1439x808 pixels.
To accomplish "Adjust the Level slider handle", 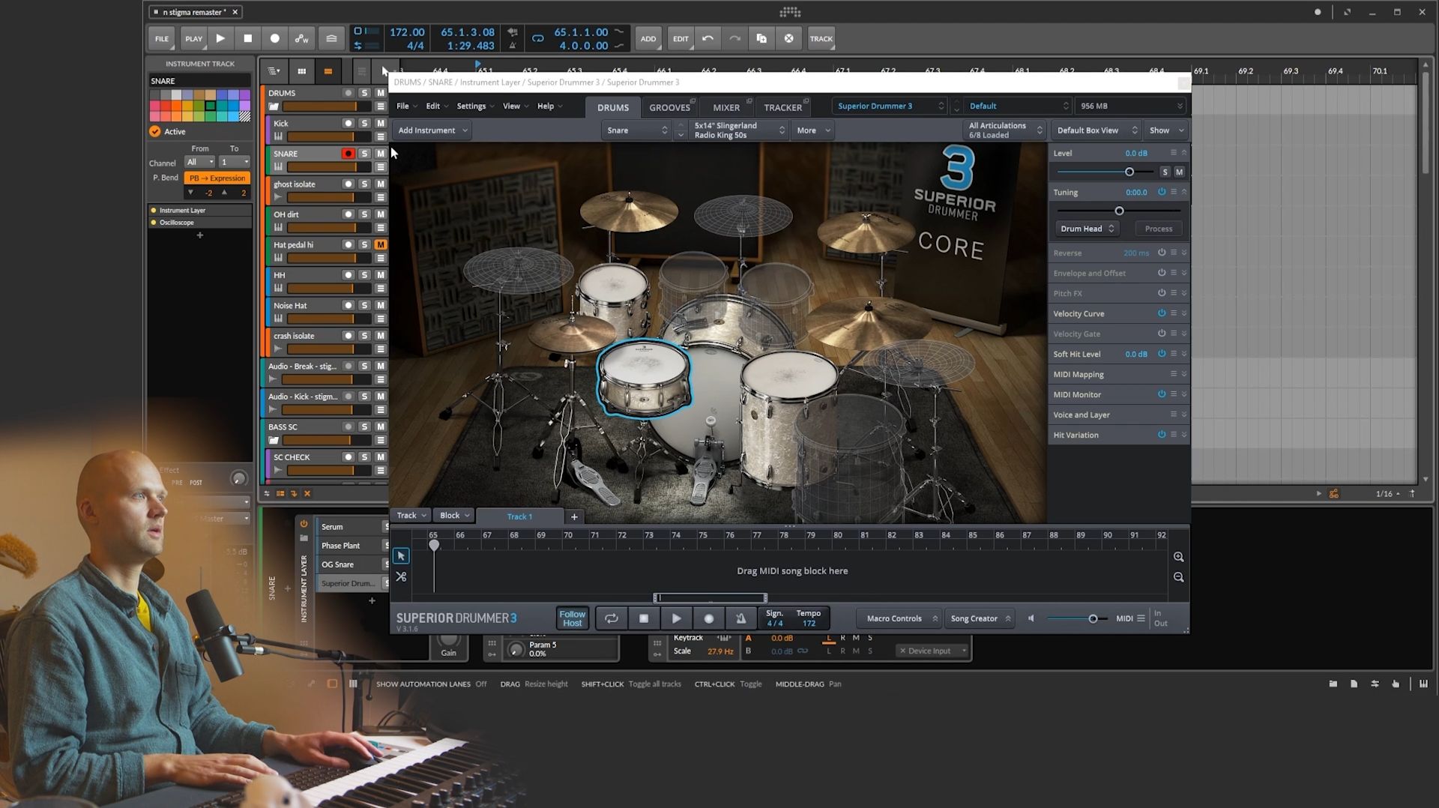I will 1129,172.
